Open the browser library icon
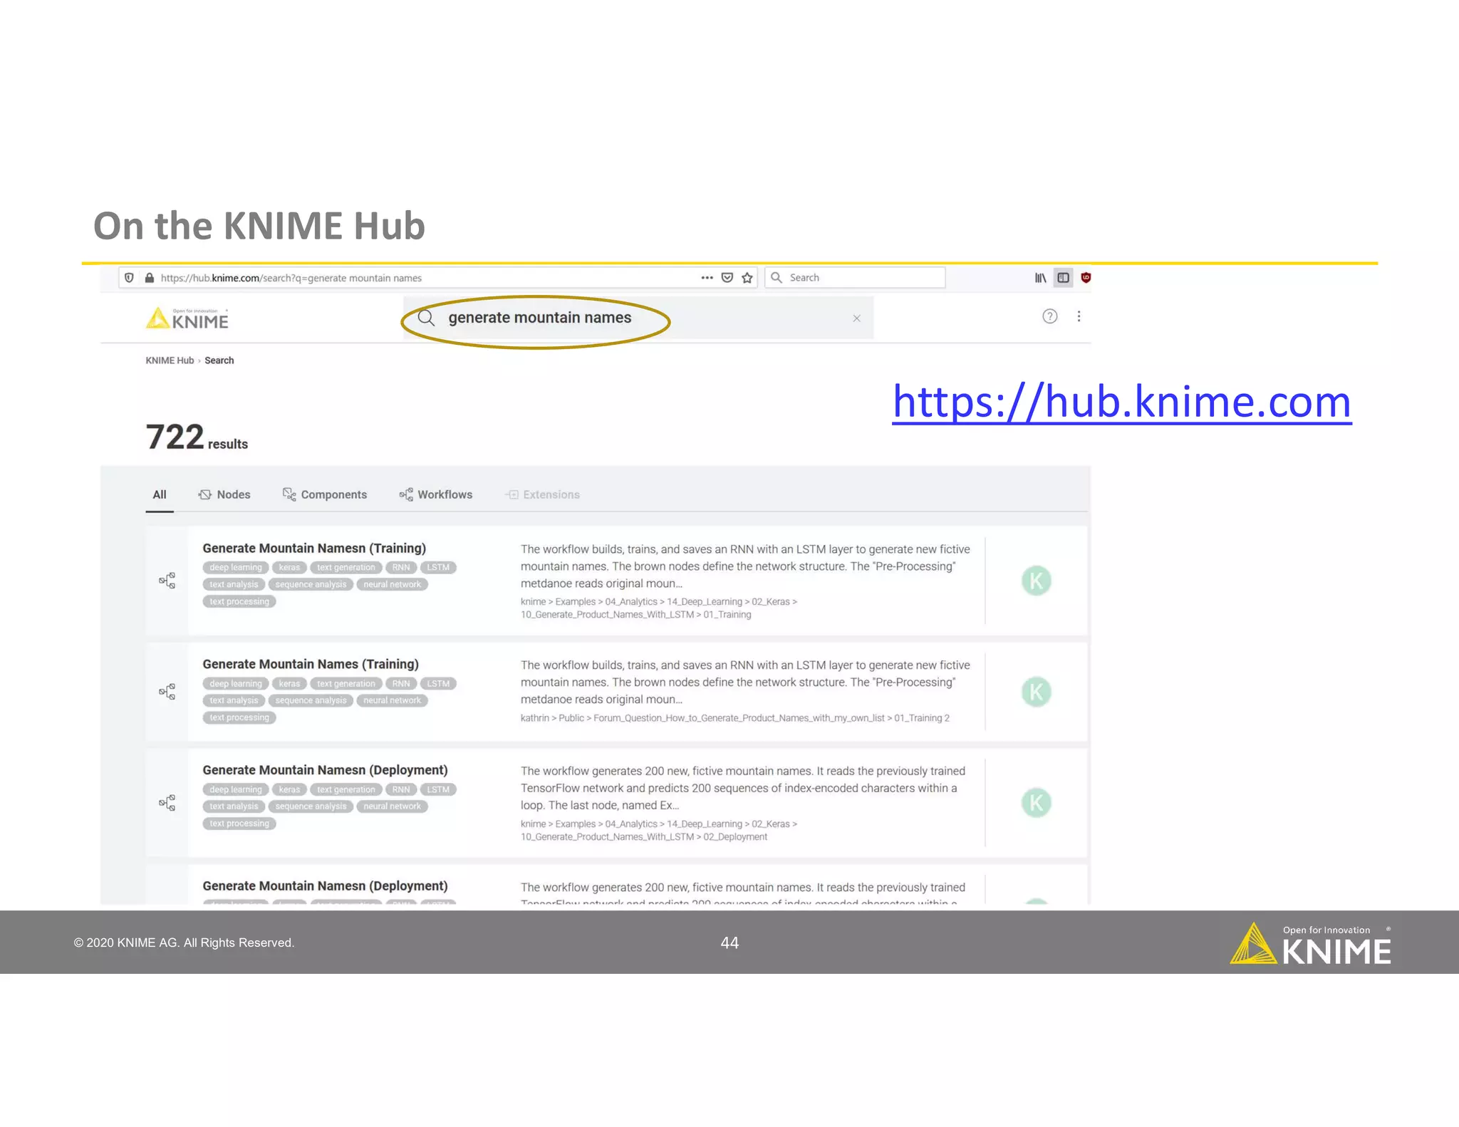This screenshot has height=1127, width=1459. point(1041,278)
